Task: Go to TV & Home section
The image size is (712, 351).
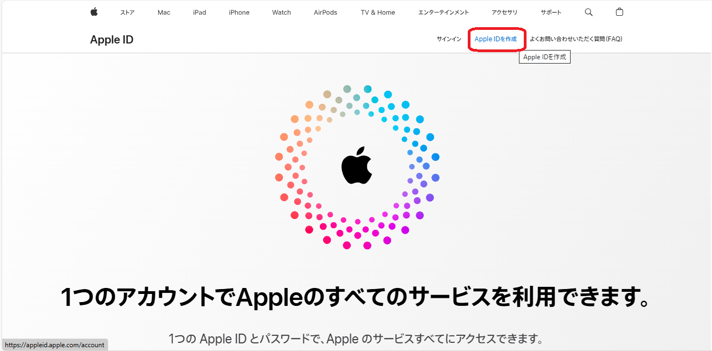Action: point(378,12)
